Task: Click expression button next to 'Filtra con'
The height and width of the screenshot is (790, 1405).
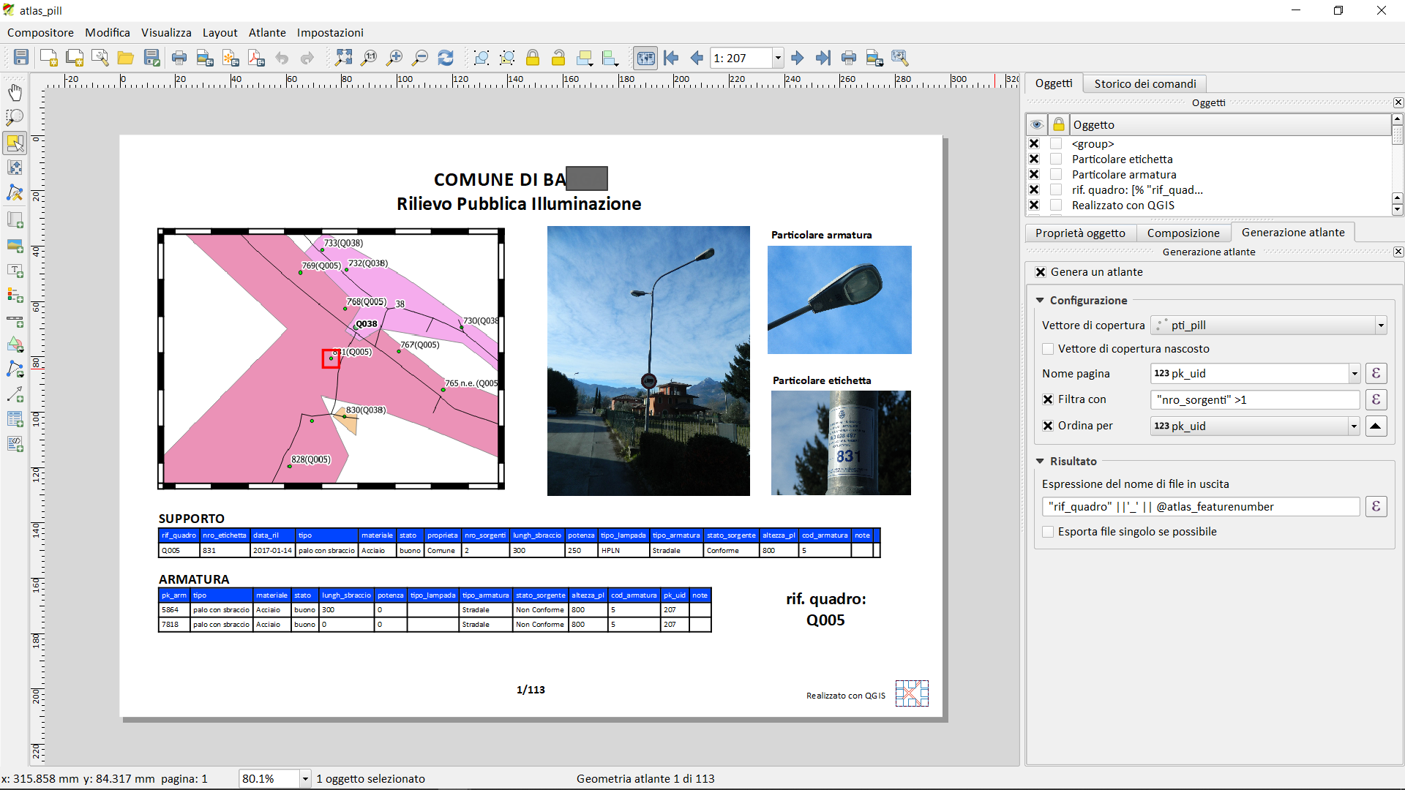Action: [x=1376, y=399]
